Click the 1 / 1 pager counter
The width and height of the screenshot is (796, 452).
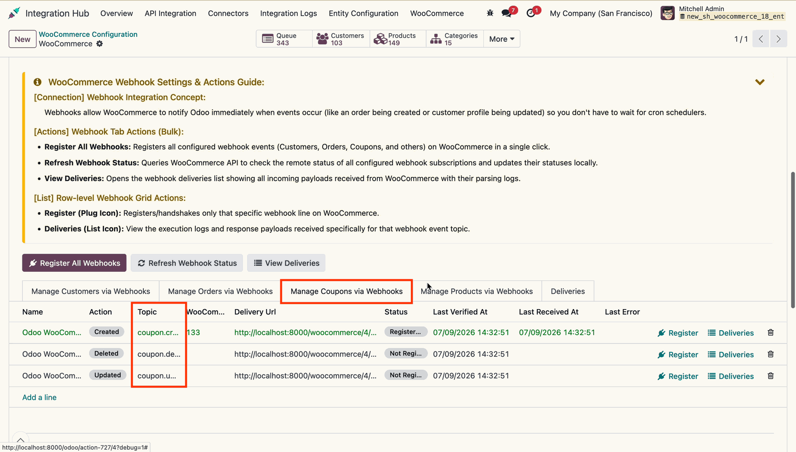pos(741,39)
